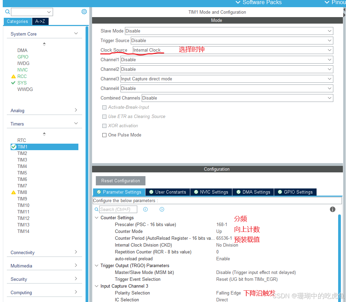
Task: Click sort arrows under Timers
Action: 44,134
